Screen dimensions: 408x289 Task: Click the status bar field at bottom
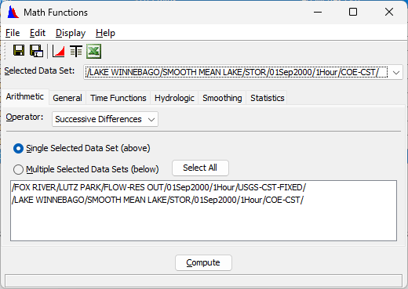pos(203,281)
